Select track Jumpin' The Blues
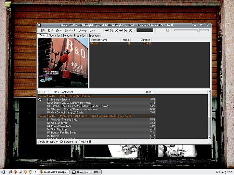 click(x=97, y=106)
